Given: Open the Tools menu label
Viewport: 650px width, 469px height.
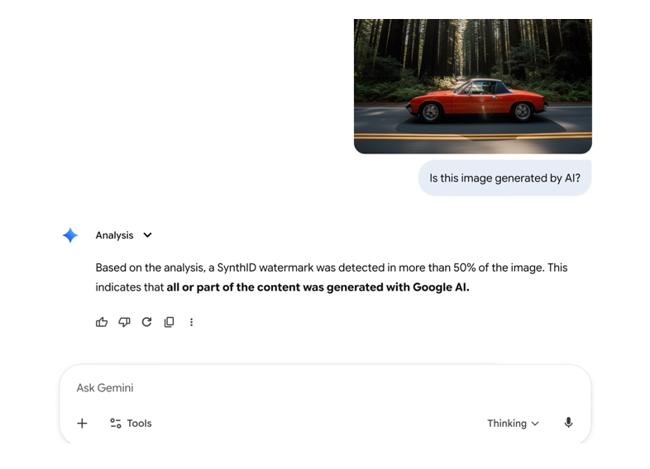Looking at the screenshot, I should [139, 424].
